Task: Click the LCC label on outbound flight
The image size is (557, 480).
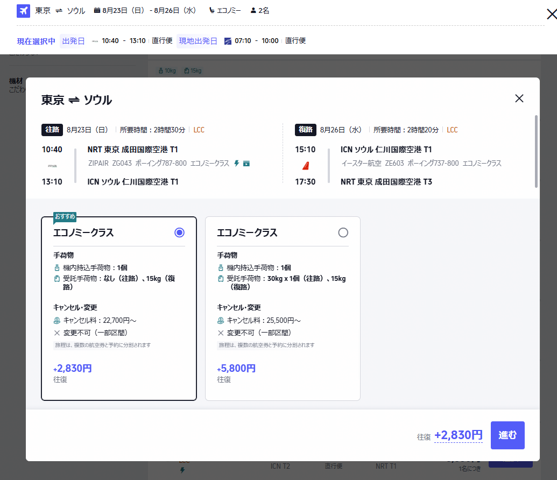Action: (199, 130)
